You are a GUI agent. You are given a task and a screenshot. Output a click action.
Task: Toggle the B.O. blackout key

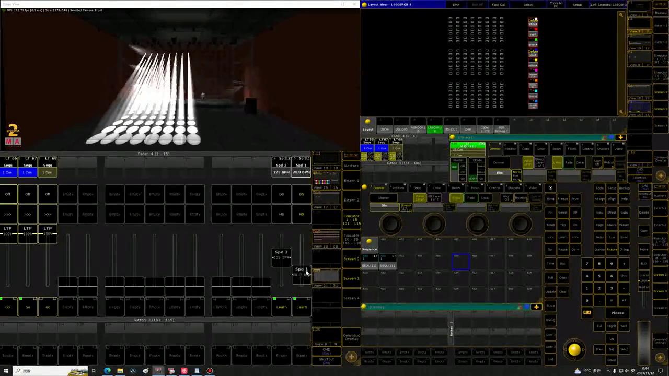point(644,263)
